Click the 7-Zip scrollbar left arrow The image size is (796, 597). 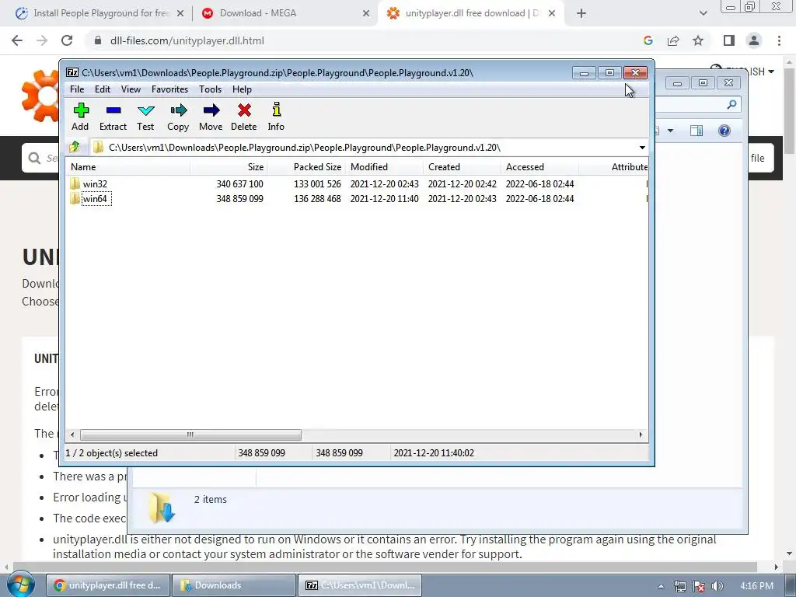click(72, 435)
